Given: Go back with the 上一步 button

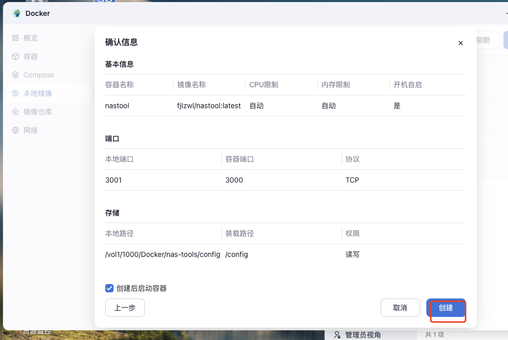Looking at the screenshot, I should click(125, 308).
